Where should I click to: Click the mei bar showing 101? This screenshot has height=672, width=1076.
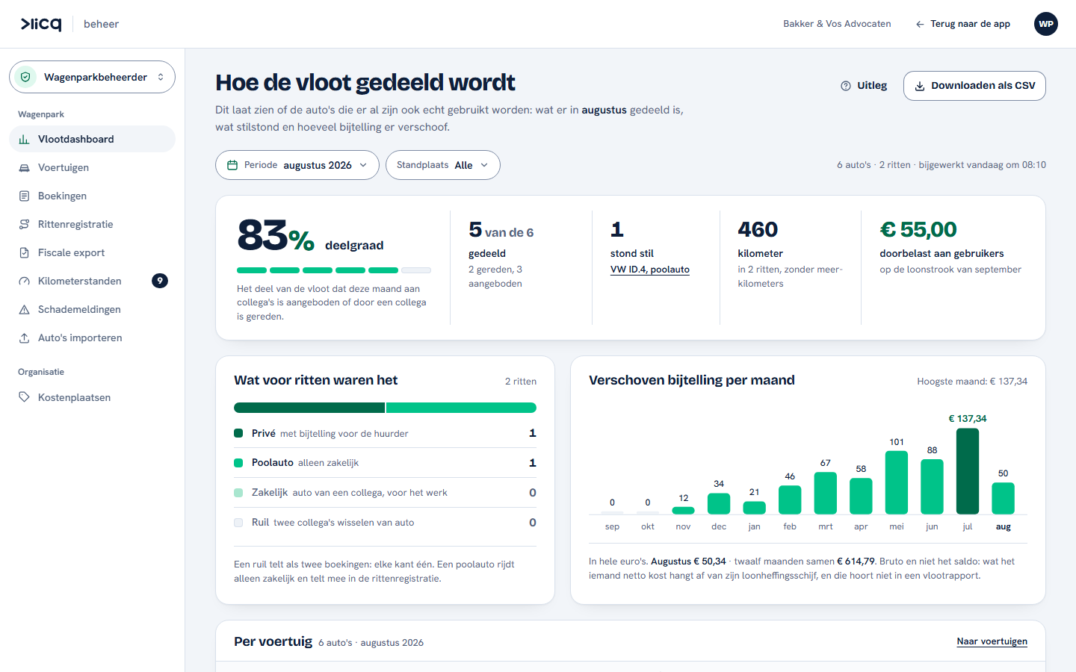897,482
